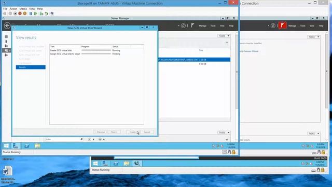Click Start button in lower VM taskbar
Viewport: 332px width, 187px height.
(x=95, y=163)
